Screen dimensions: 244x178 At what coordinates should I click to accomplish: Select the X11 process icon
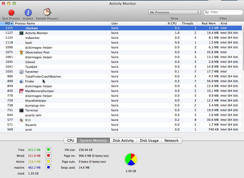coord(21,120)
